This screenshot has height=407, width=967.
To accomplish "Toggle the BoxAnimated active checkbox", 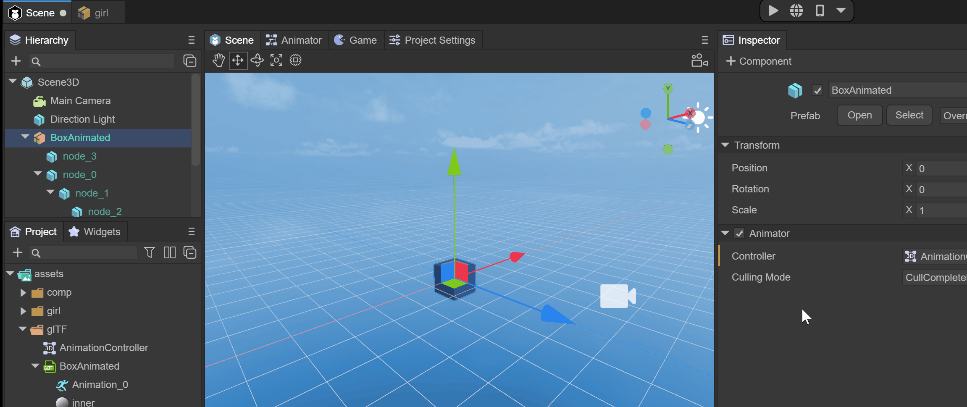I will coord(817,91).
